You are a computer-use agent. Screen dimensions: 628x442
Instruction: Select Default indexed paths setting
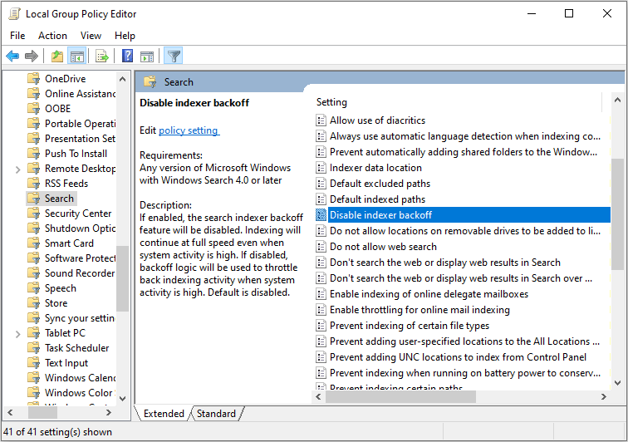click(378, 199)
